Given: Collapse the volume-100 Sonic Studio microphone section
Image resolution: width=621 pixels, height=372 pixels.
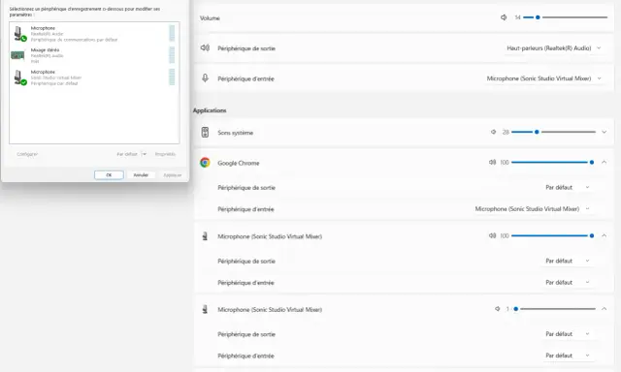Looking at the screenshot, I should click(x=604, y=235).
